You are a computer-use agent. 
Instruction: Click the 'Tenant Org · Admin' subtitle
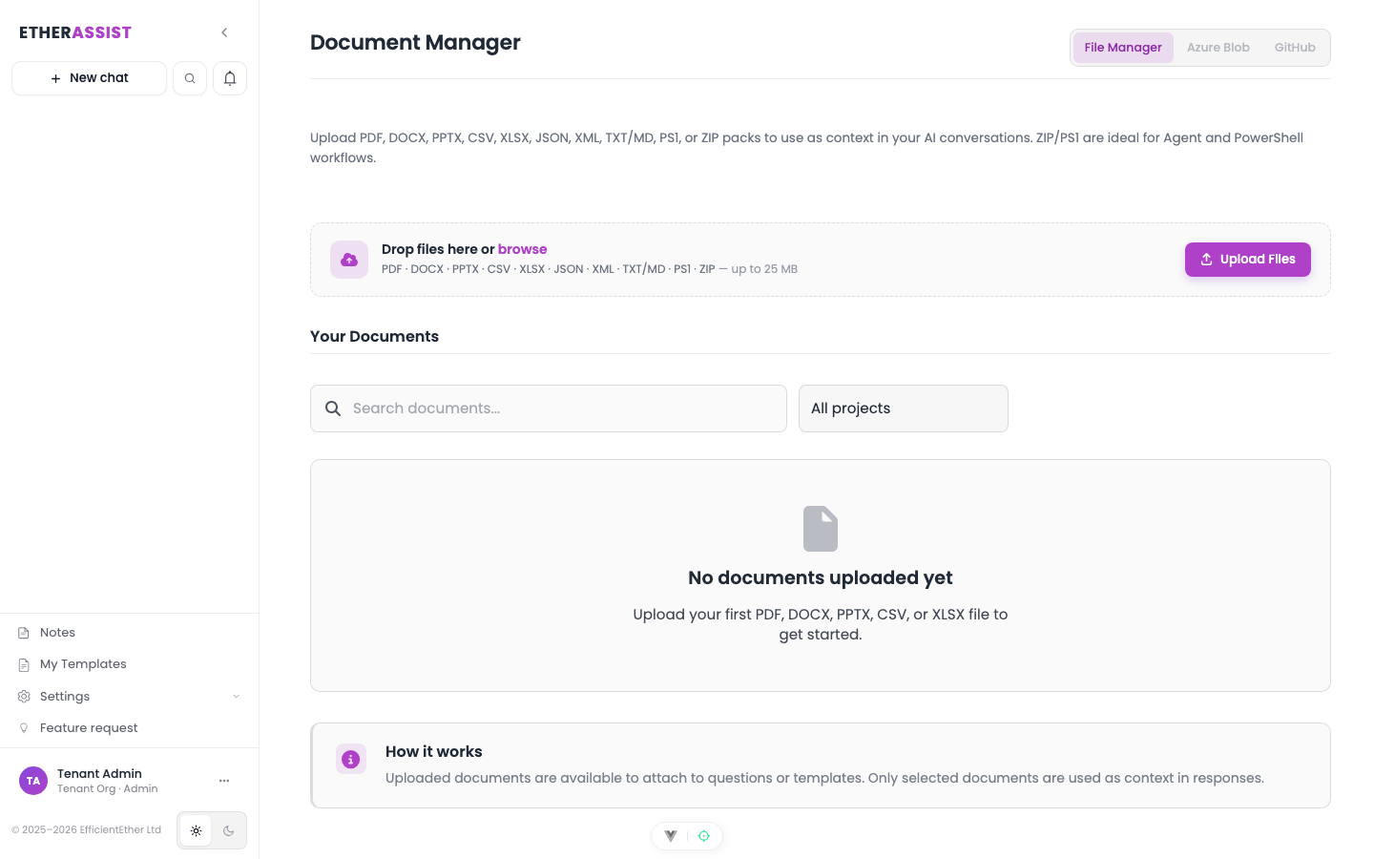tap(107, 789)
